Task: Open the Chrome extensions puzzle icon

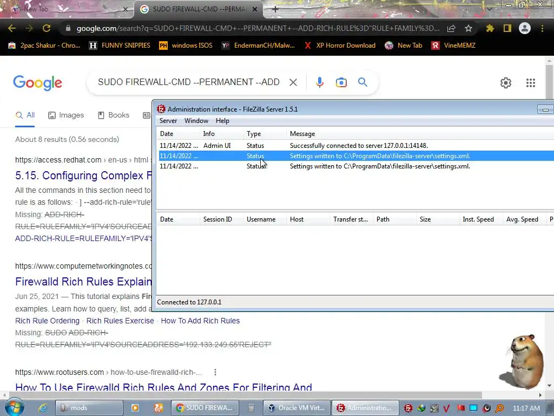Action: tap(490, 28)
